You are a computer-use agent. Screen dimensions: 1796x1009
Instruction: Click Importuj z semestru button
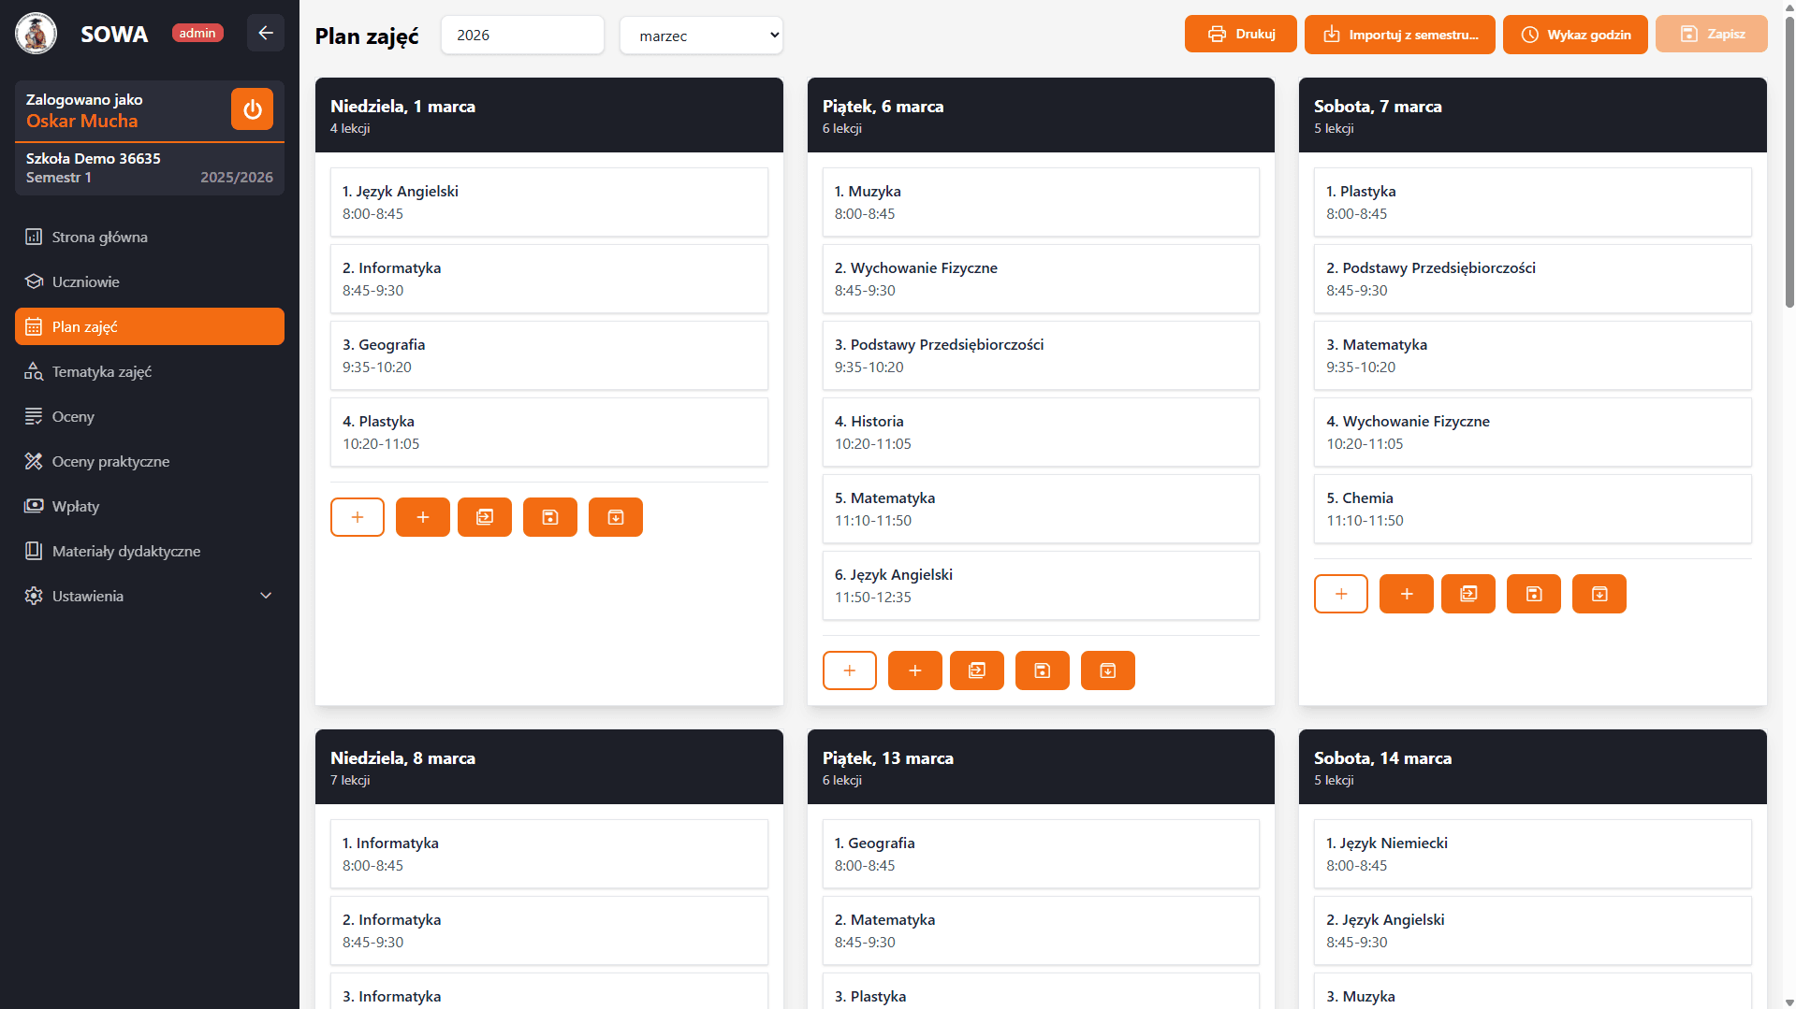click(x=1399, y=35)
